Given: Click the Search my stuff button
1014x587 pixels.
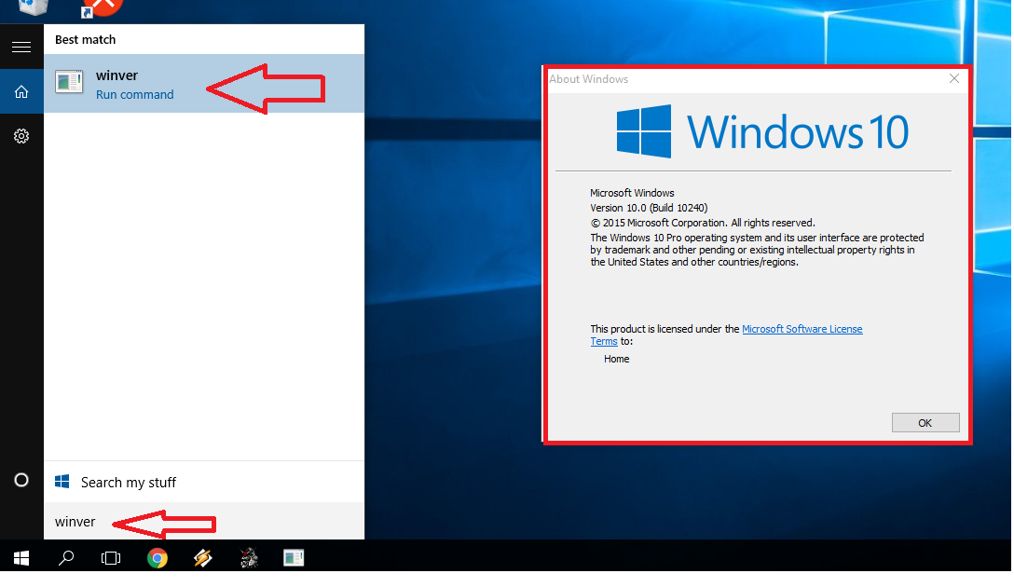Looking at the screenshot, I should 204,483.
